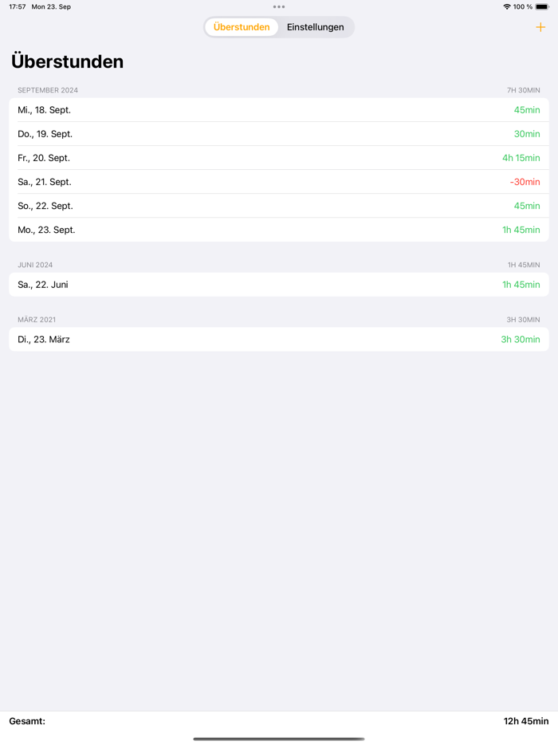Select the Mo., 23. Sept. entry
Screen dimensions: 558x745
point(279,229)
